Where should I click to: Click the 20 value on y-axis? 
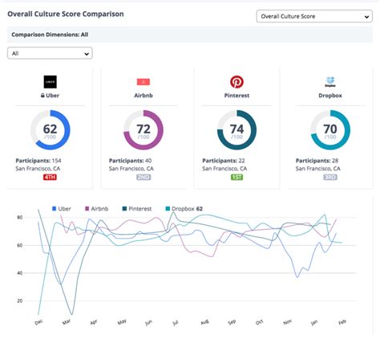tap(20, 301)
